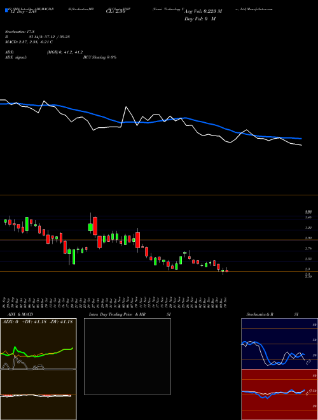Click the 'Avg Vol: 0.223 M' label
318x420 pixels.
(203, 11)
